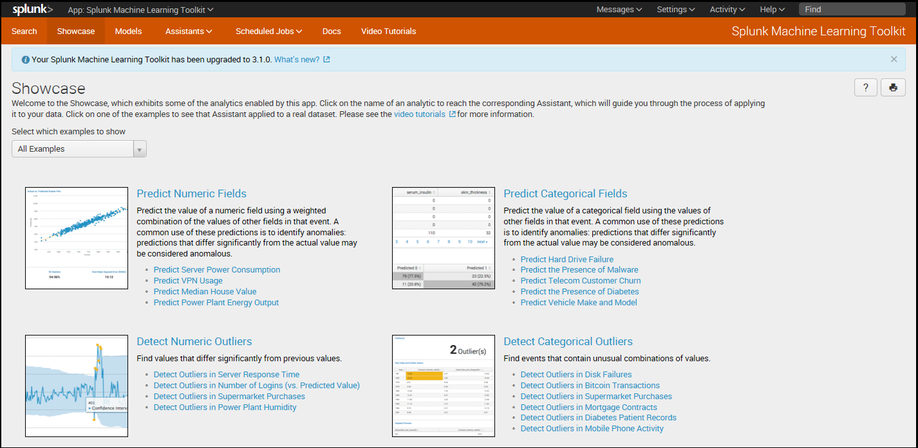
Task: Open the Predict Numeric Fields heading link
Action: (192, 193)
